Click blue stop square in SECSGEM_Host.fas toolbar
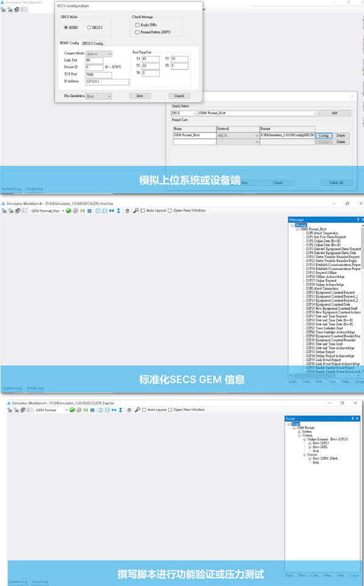 (90, 211)
